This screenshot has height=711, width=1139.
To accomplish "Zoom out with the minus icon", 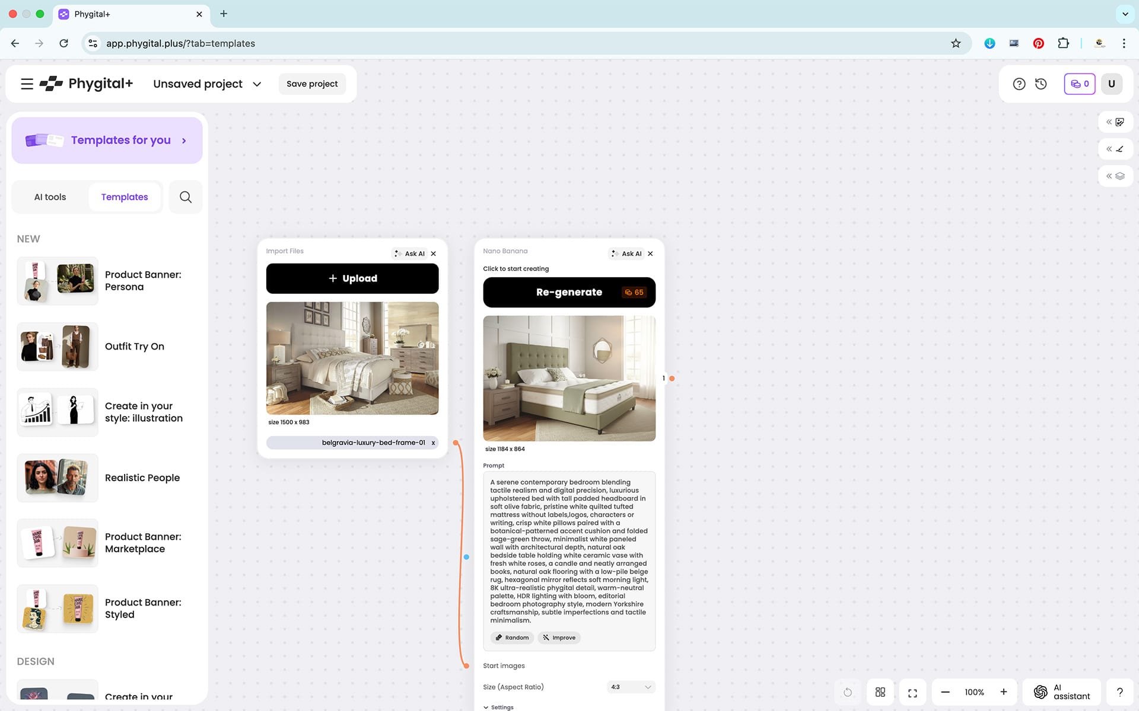I will (x=946, y=692).
